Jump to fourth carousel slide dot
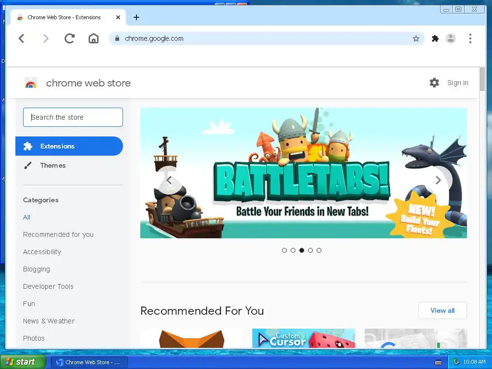Image resolution: width=492 pixels, height=369 pixels. (x=310, y=250)
